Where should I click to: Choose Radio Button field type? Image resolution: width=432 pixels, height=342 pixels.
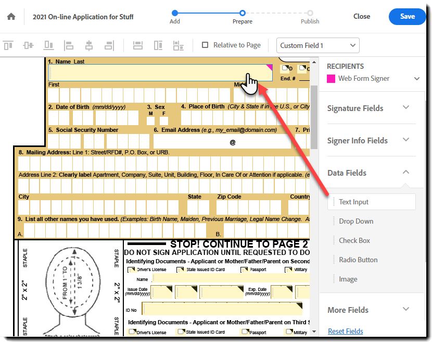click(372, 260)
